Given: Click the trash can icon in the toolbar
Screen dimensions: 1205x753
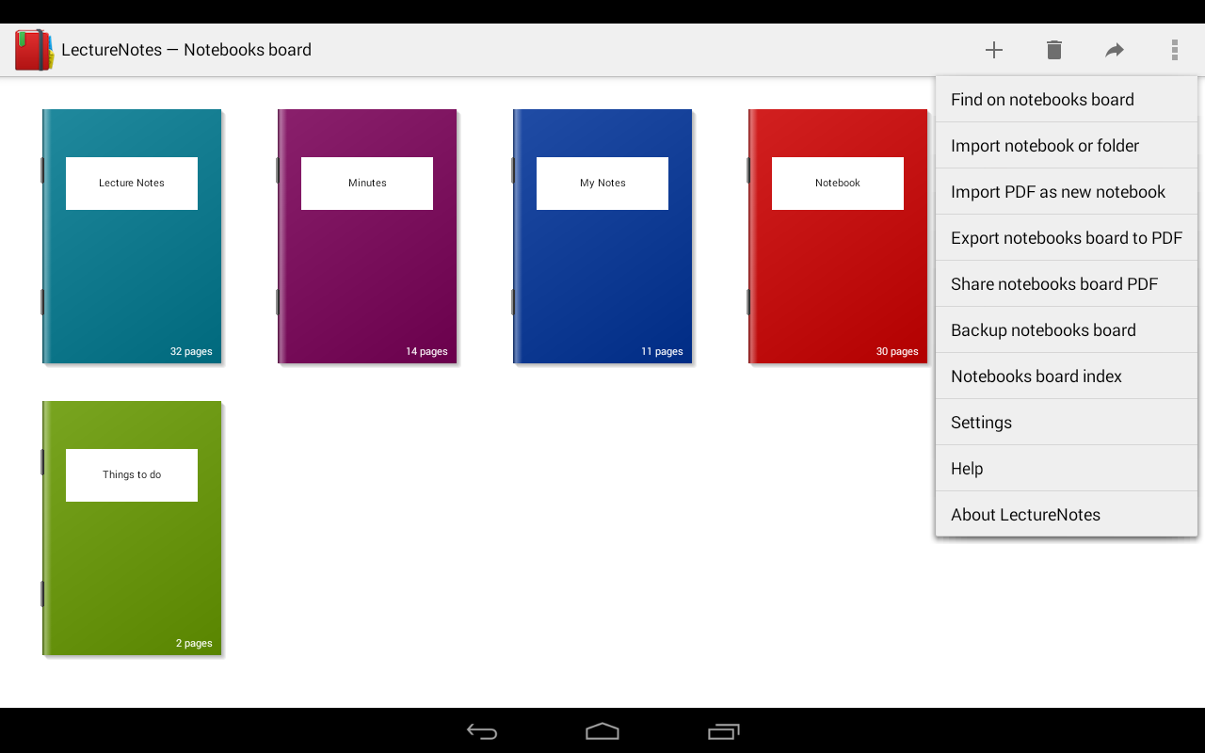Looking at the screenshot, I should (x=1053, y=49).
